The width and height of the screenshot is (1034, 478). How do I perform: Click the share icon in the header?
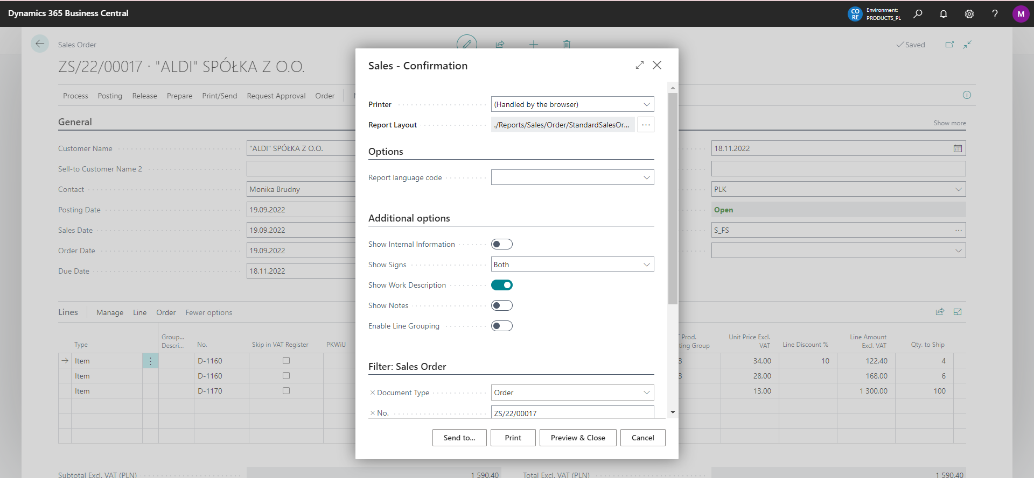pyautogui.click(x=500, y=44)
